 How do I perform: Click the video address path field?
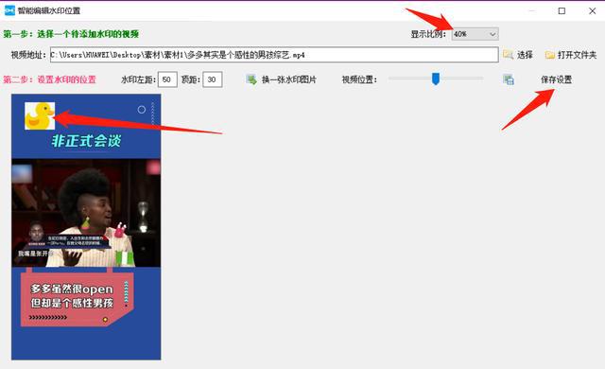pyautogui.click(x=274, y=55)
